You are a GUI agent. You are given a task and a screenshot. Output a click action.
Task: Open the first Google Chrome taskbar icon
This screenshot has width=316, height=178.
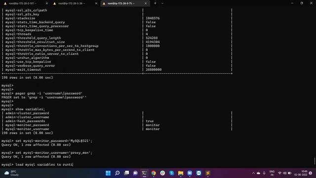(x=154, y=173)
